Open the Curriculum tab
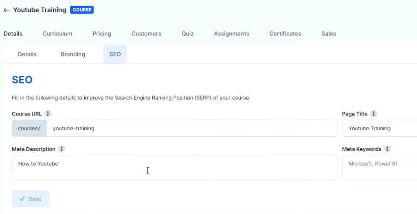Viewport: 417px width, 214px height. pos(57,34)
